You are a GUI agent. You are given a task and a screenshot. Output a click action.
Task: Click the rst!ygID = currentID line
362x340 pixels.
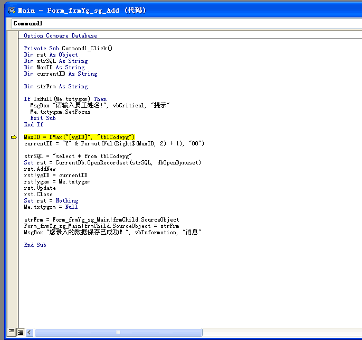tap(55, 176)
